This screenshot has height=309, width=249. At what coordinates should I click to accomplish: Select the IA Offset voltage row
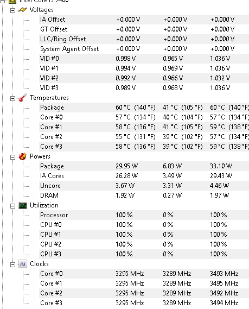144,20
